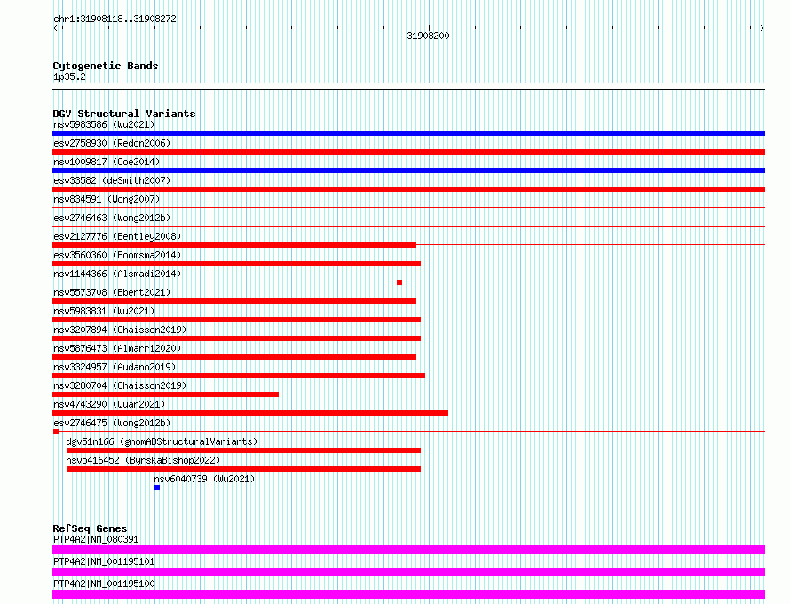The width and height of the screenshot is (790, 604).
Task: Click the RefSeq Genes track heading
Action: point(90,528)
